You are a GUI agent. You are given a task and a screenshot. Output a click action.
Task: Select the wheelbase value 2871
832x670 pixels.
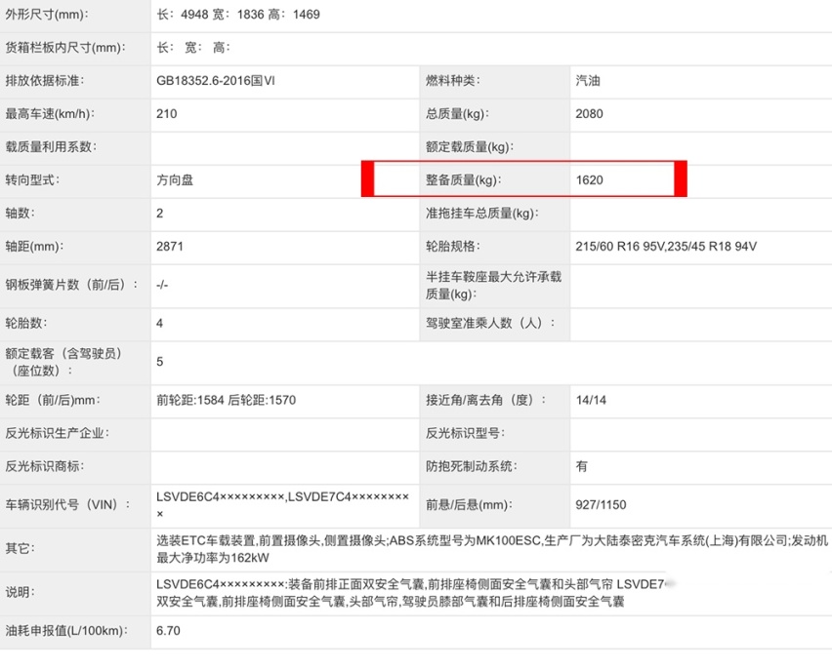coord(170,247)
